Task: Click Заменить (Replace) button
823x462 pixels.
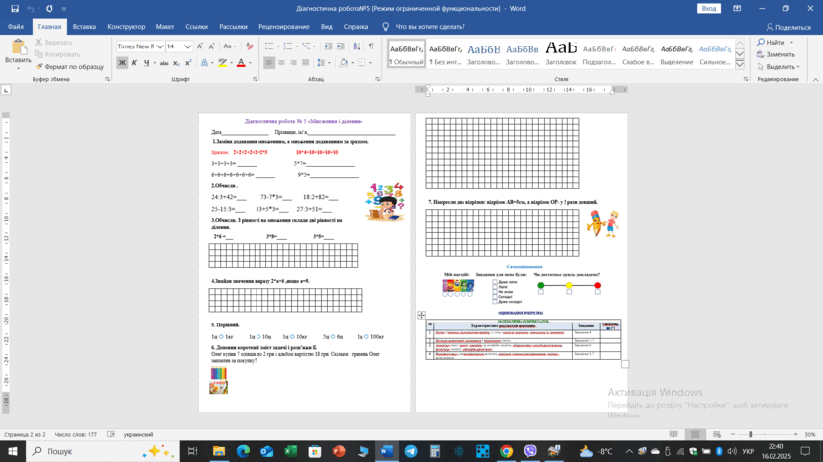Action: tap(775, 54)
